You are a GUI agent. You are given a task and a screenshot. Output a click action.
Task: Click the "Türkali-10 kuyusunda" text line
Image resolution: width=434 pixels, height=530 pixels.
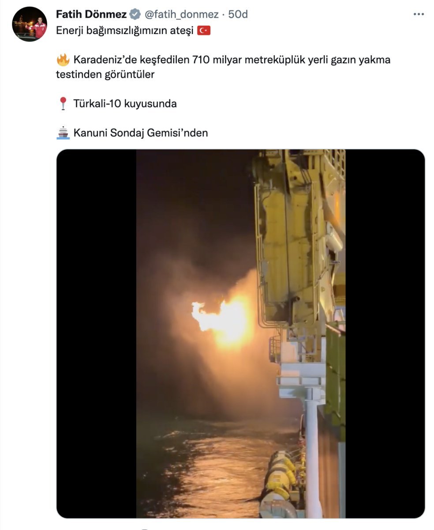(125, 104)
